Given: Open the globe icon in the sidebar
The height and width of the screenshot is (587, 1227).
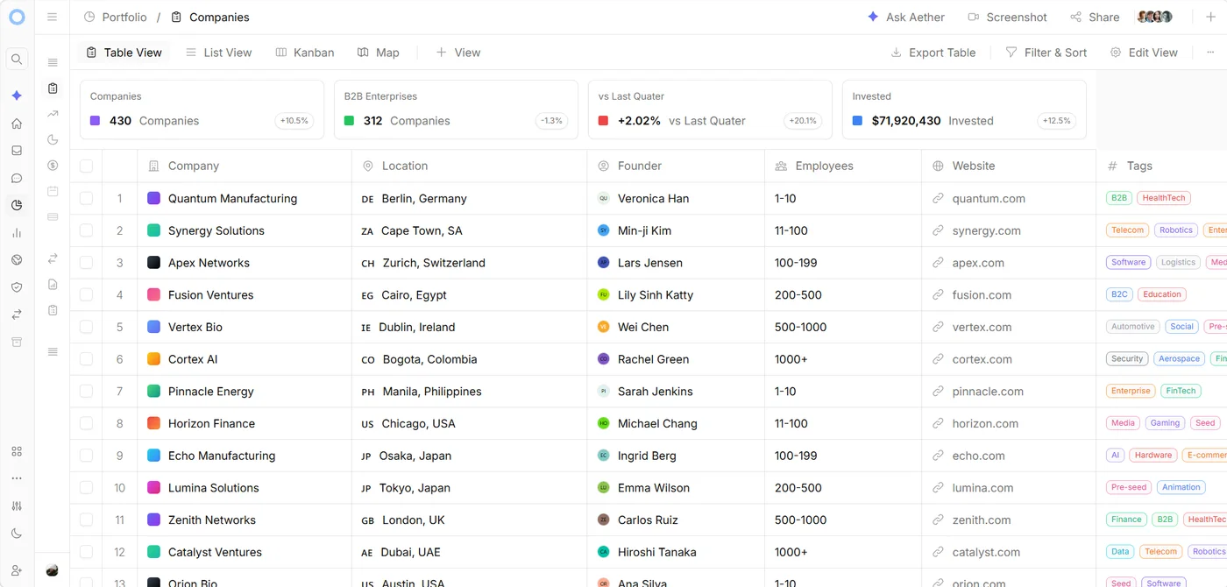Looking at the screenshot, I should point(17,260).
